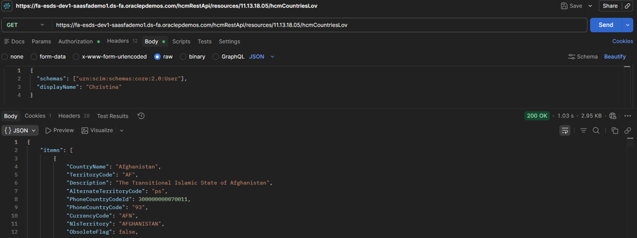This screenshot has width=637, height=238.
Task: Click the displayName line in request body
Action: [x=79, y=87]
